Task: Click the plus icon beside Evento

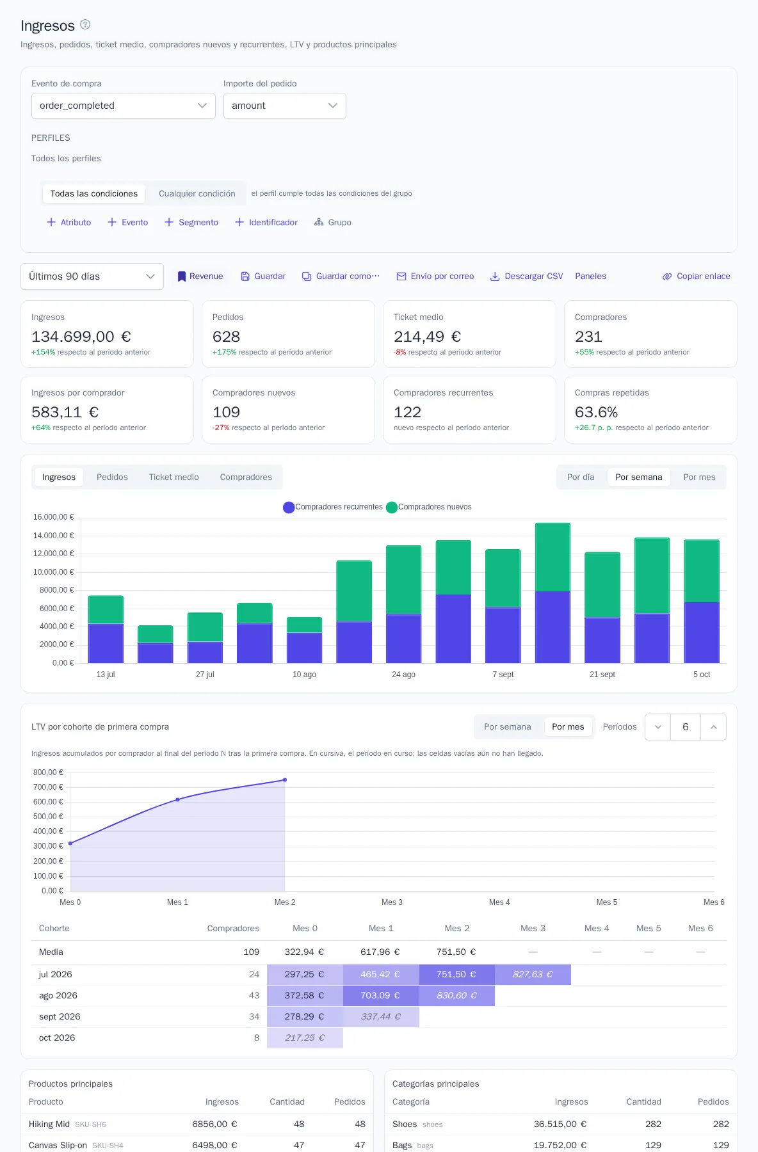Action: (112, 222)
